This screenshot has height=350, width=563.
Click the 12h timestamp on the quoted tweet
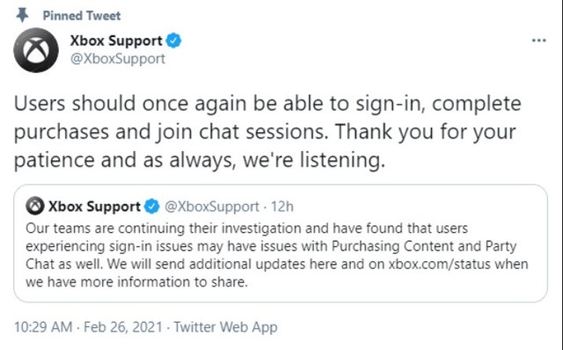tap(281, 207)
